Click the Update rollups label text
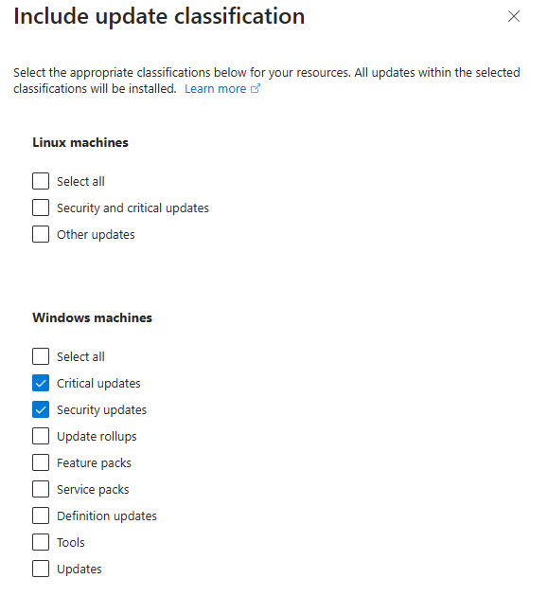The width and height of the screenshot is (548, 615). coord(97,437)
